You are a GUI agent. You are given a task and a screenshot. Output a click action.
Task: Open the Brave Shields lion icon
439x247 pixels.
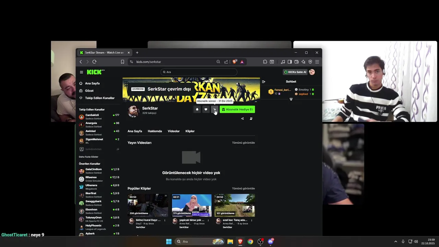235,62
